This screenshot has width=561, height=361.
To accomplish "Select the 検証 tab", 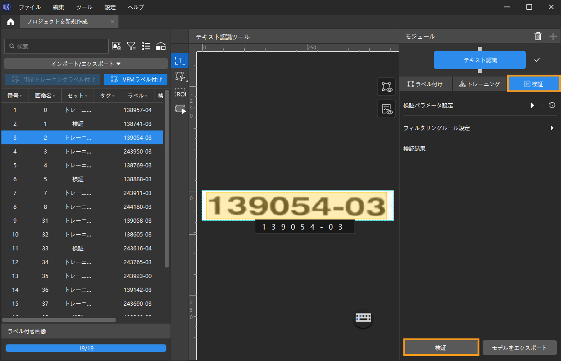I will click(x=533, y=84).
